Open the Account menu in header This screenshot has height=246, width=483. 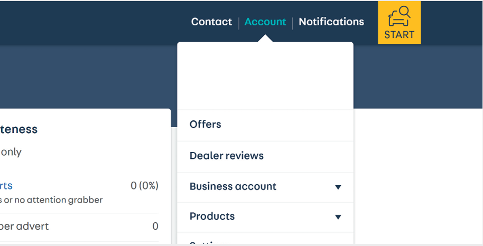(x=265, y=22)
